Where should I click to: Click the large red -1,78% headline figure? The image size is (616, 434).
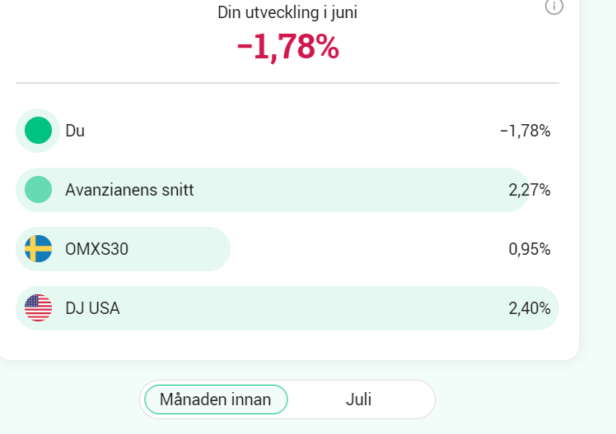tap(287, 48)
